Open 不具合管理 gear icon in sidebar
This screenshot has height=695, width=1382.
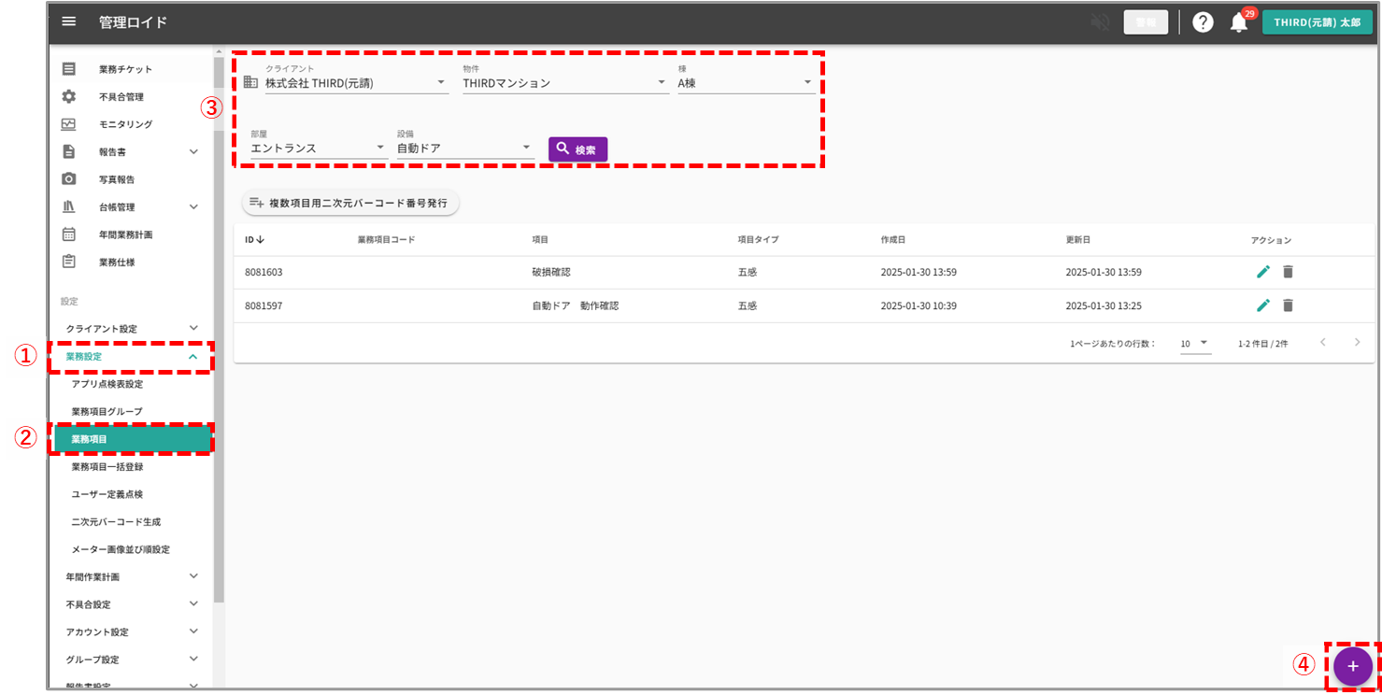pos(68,96)
